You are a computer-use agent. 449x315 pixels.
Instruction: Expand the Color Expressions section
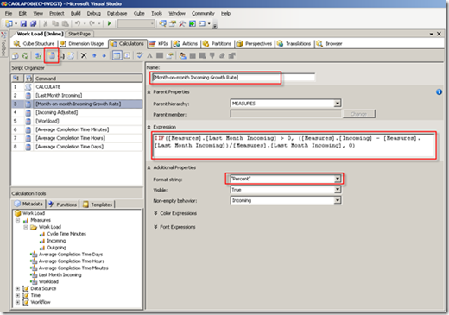(155, 213)
